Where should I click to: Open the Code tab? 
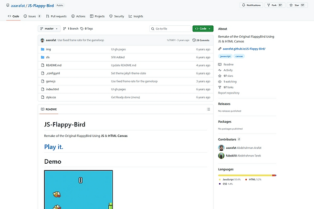click(13, 16)
